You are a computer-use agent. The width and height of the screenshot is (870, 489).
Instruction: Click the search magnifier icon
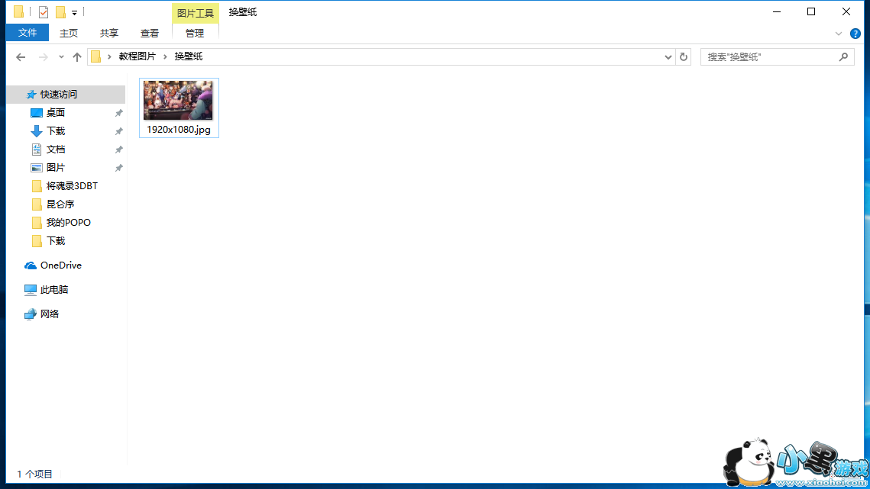tap(844, 56)
